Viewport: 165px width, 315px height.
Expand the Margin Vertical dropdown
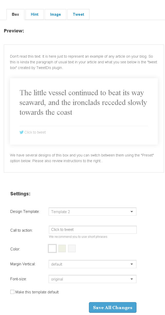(93, 264)
